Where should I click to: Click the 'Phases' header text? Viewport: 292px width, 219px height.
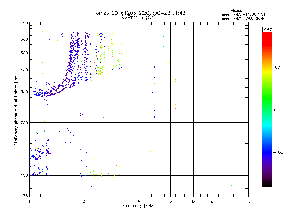click(236, 11)
